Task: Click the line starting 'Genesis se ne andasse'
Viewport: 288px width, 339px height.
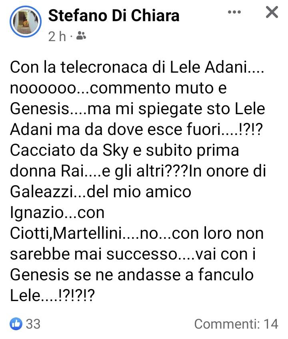Action: tap(132, 275)
